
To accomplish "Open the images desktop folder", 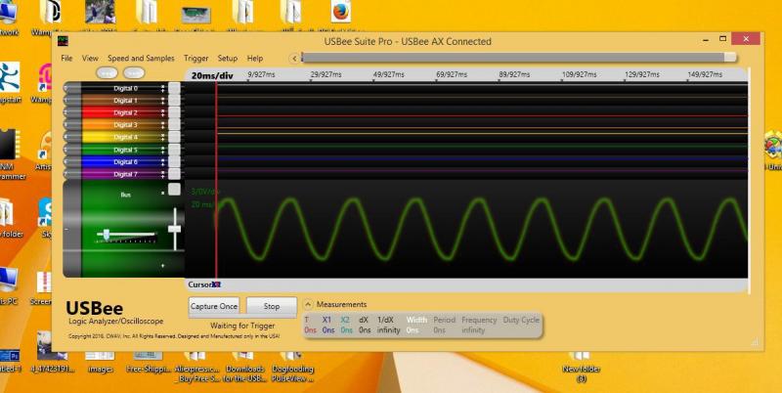I will tap(100, 363).
